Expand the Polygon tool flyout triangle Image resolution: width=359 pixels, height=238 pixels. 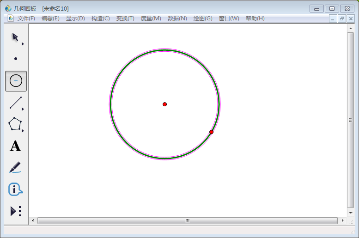(23, 131)
